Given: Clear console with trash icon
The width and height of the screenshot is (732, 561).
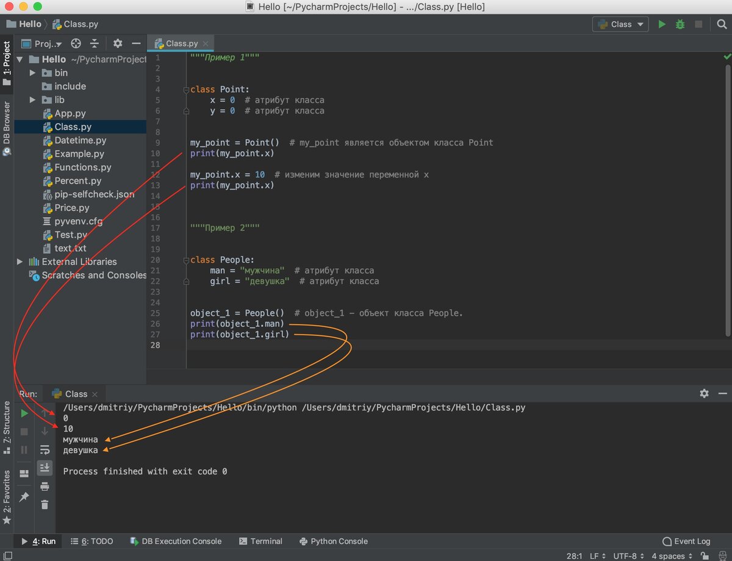Looking at the screenshot, I should coord(45,504).
